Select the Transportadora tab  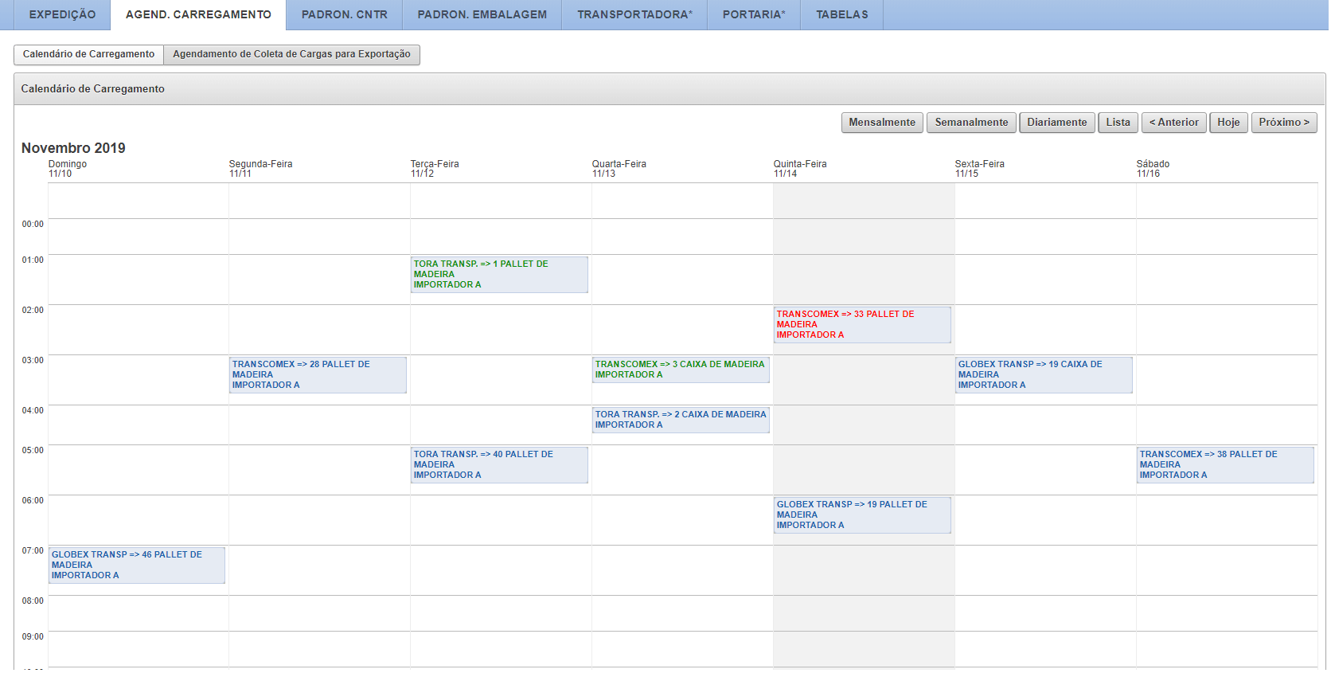coord(634,14)
